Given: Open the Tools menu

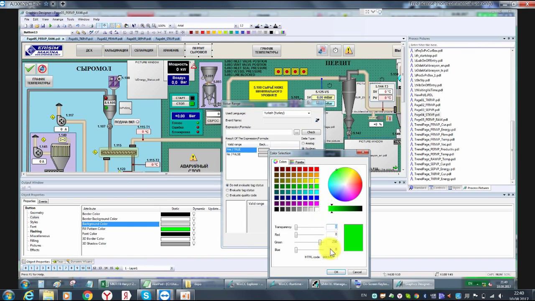Looking at the screenshot, I should pos(71,19).
